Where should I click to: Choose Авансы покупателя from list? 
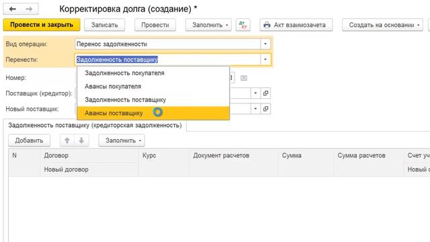153,87
